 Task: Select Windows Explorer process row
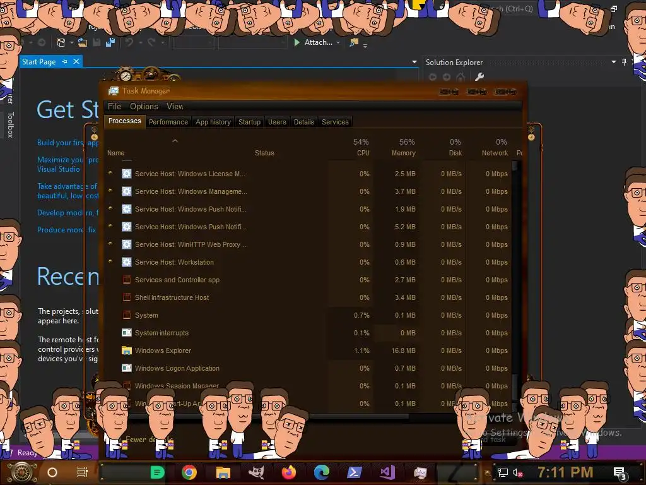pyautogui.click(x=308, y=350)
